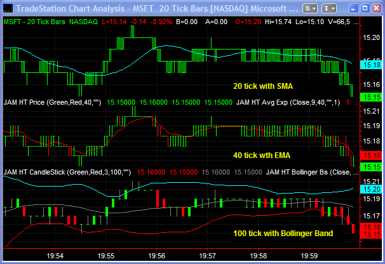Click the 19:54 time axis label
This screenshot has height=264, width=385.
pyautogui.click(x=55, y=256)
